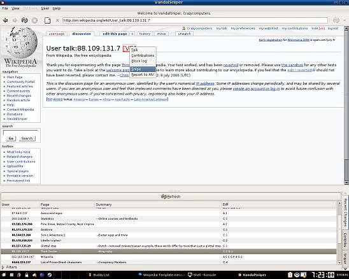The image size is (349, 279).
Task: Click the Crazycomputers user link
Action: [x=199, y=29]
